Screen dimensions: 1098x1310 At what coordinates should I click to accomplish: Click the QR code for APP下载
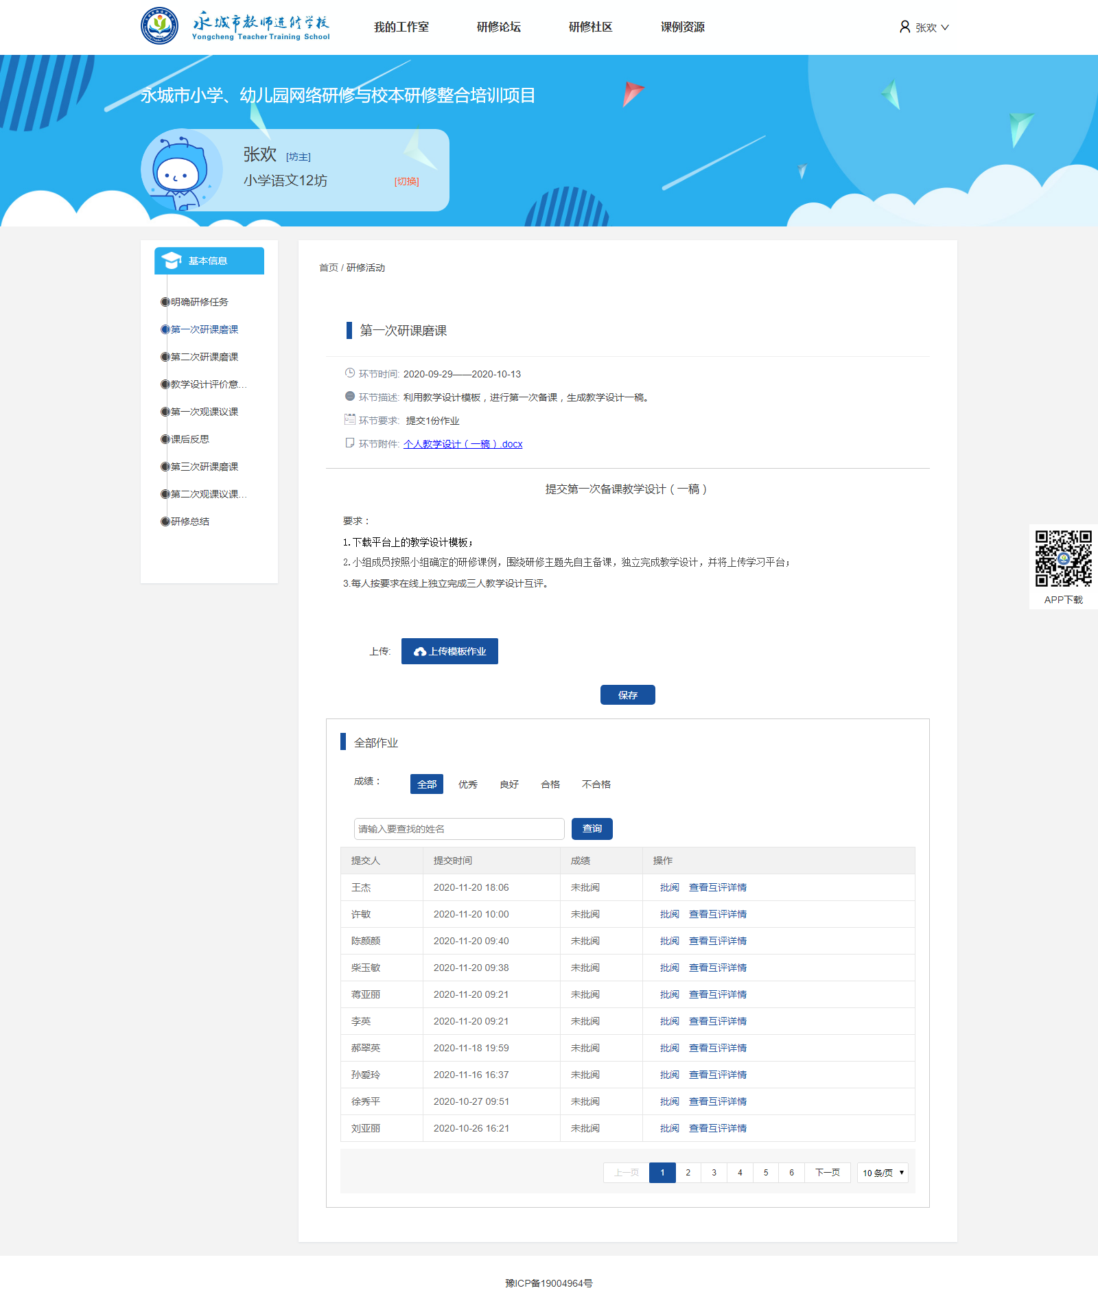(1063, 559)
